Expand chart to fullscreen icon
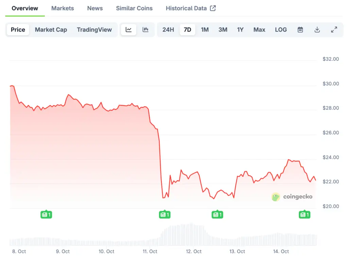 [x=334, y=30]
